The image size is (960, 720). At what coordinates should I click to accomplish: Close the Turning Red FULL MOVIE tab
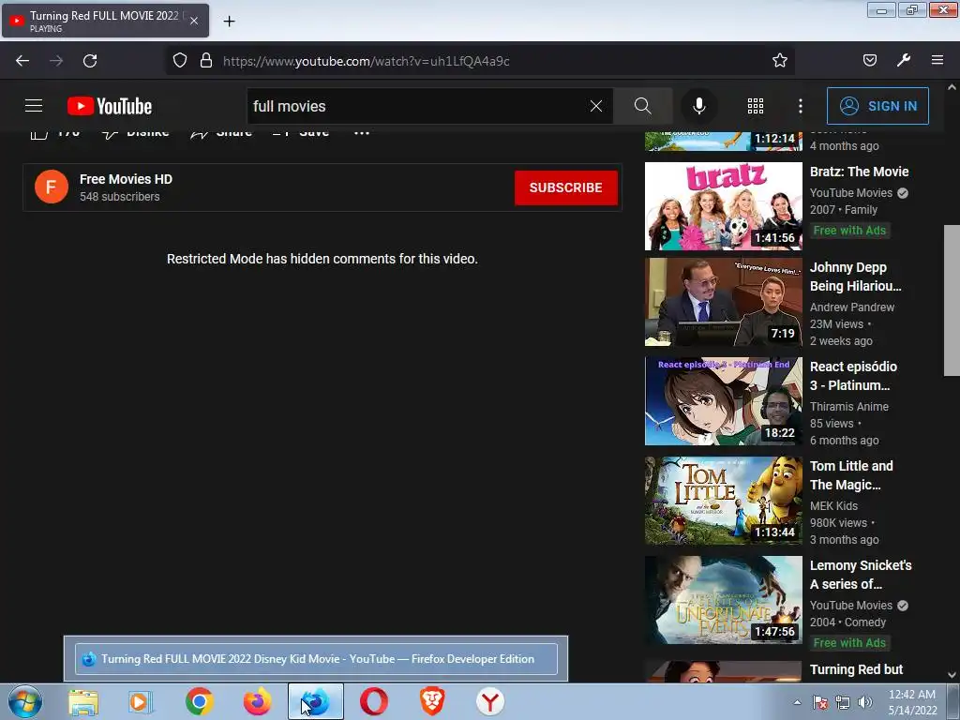coord(194,21)
